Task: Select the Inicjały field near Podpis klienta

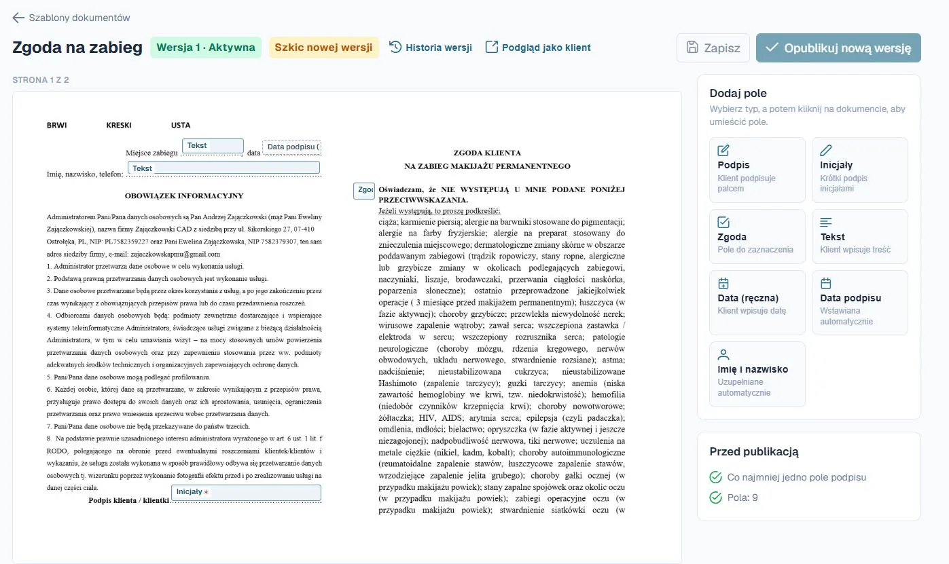Action: (246, 493)
